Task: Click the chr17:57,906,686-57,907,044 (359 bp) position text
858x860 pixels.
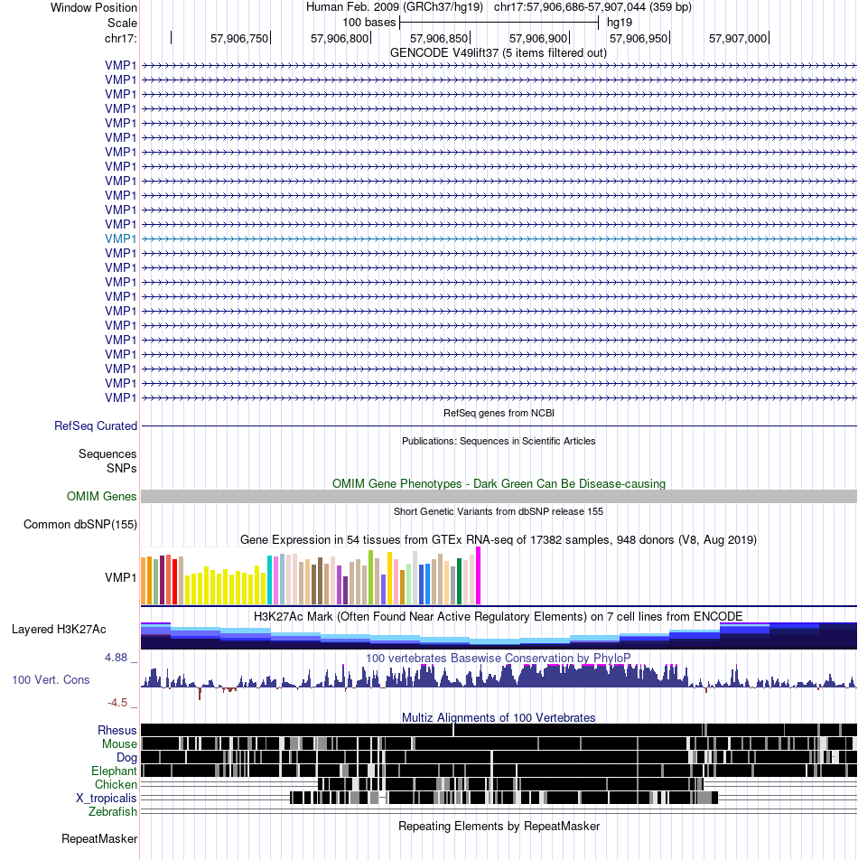Action: click(x=592, y=7)
